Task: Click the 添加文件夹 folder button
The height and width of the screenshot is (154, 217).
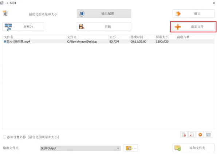Action: pos(193,148)
